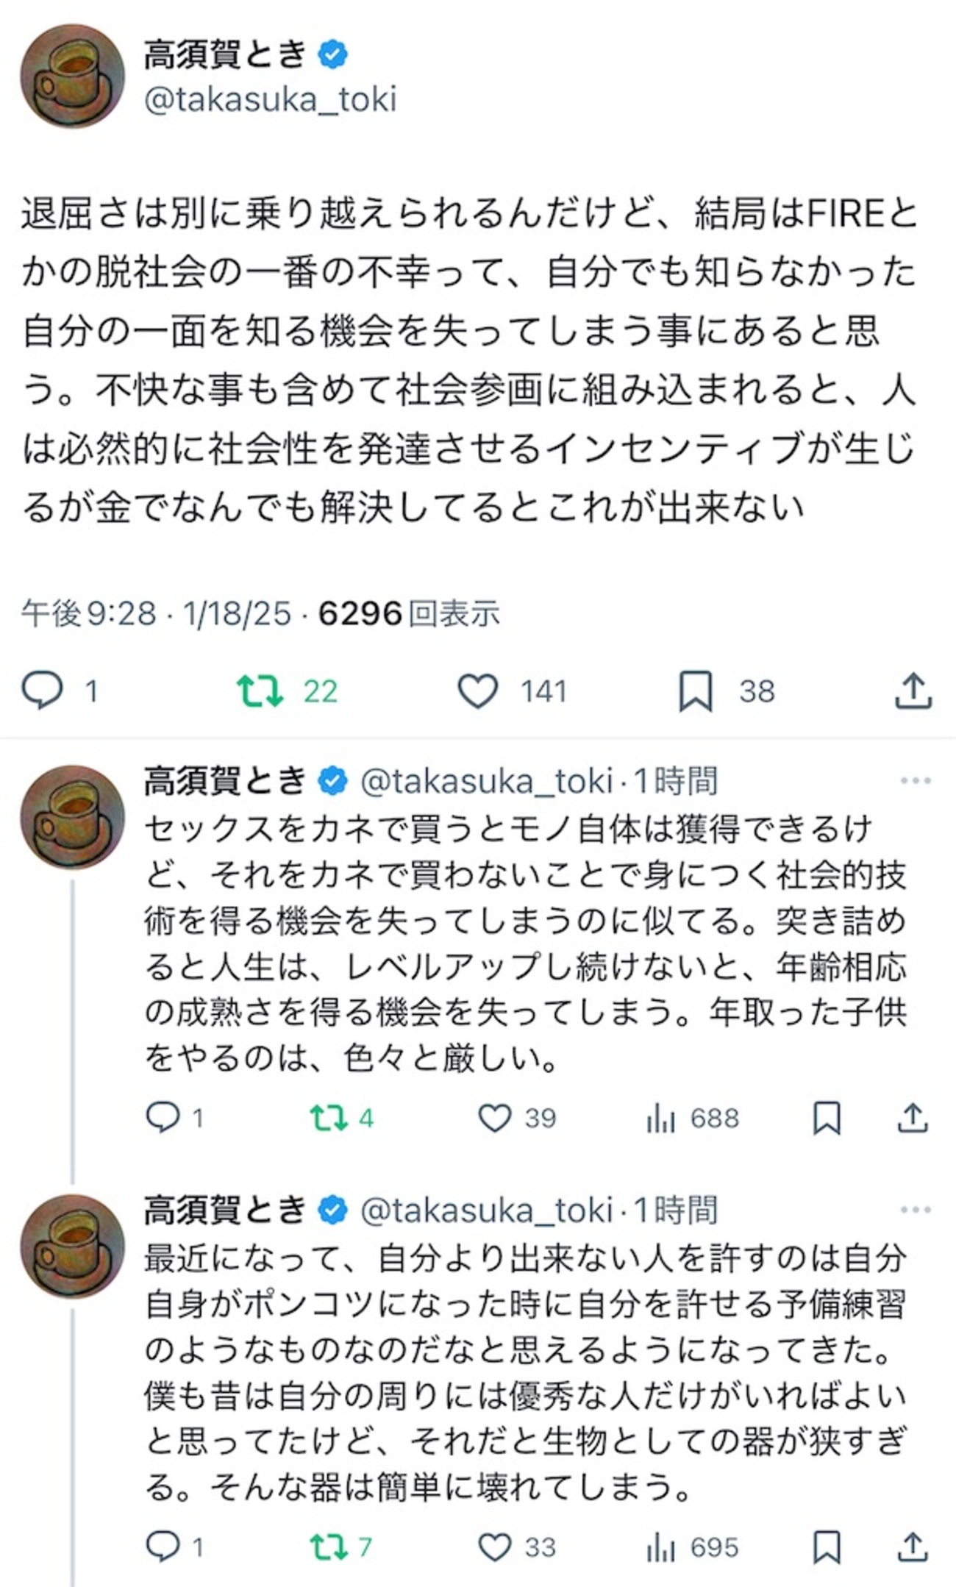This screenshot has height=1587, width=956.
Task: Like the second tweet with 39 likes
Action: tap(494, 1118)
